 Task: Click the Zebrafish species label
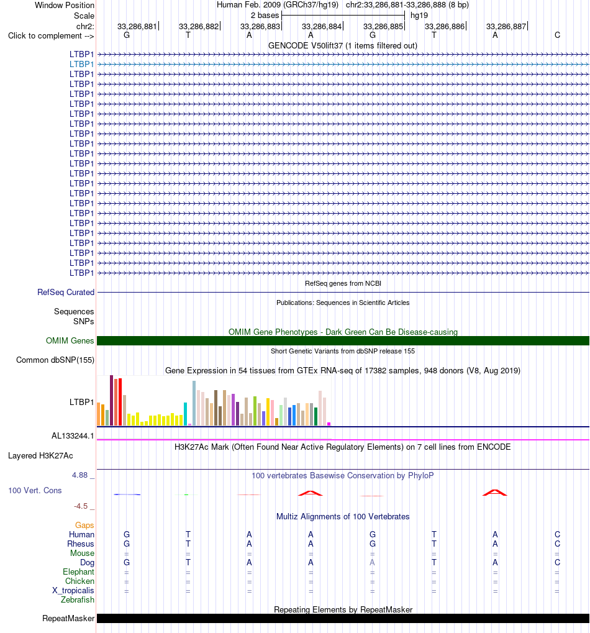pos(78,600)
